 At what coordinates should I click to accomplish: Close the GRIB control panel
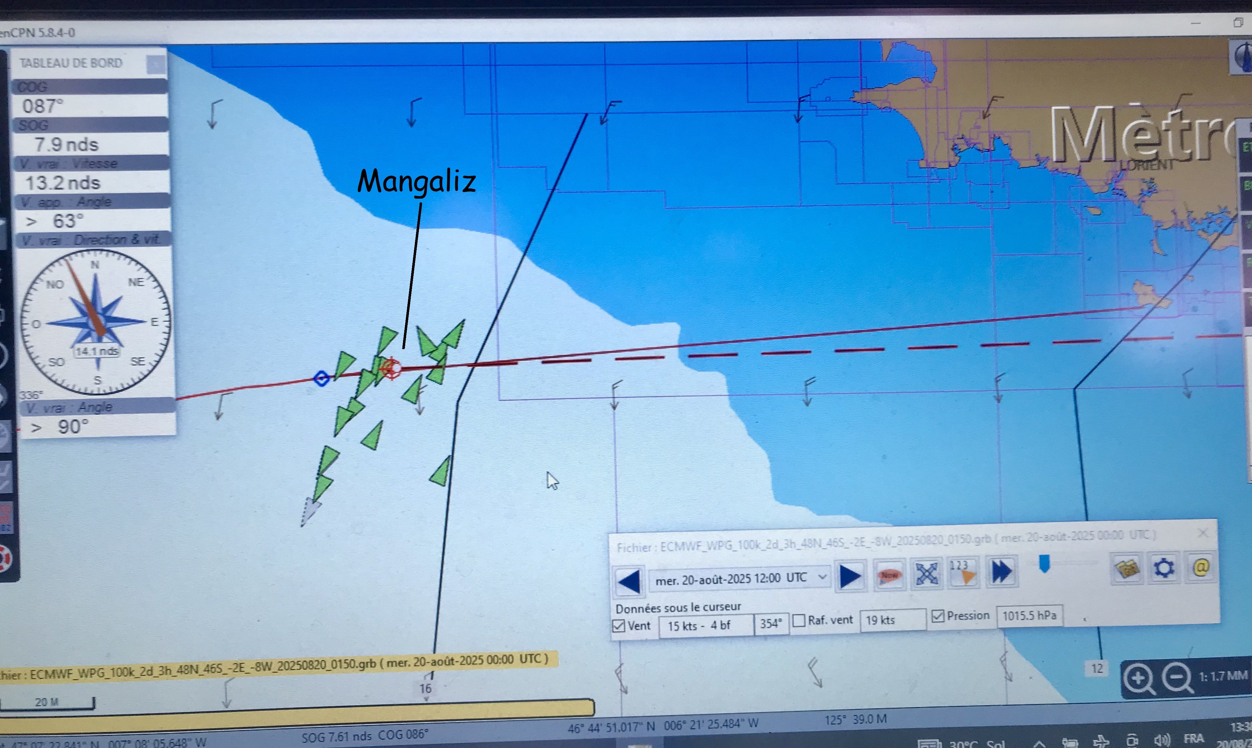(1203, 533)
